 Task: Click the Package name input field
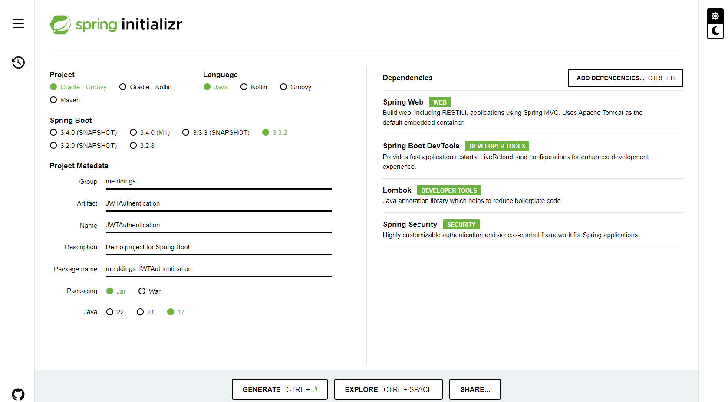(x=219, y=269)
